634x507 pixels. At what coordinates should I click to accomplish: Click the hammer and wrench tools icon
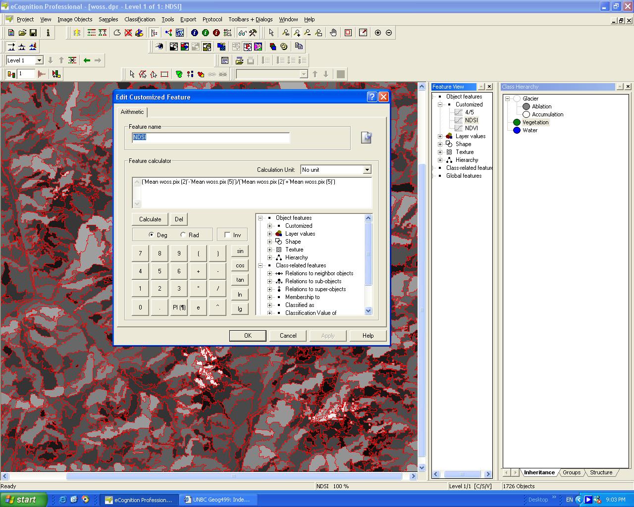[252, 33]
